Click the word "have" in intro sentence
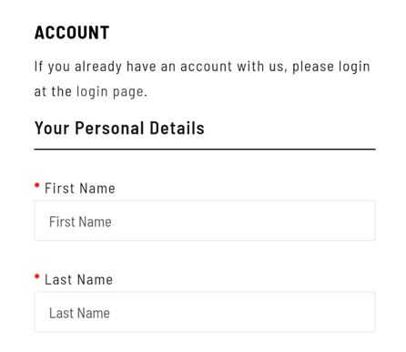Viewport: 406px width, 352px height. [141, 67]
